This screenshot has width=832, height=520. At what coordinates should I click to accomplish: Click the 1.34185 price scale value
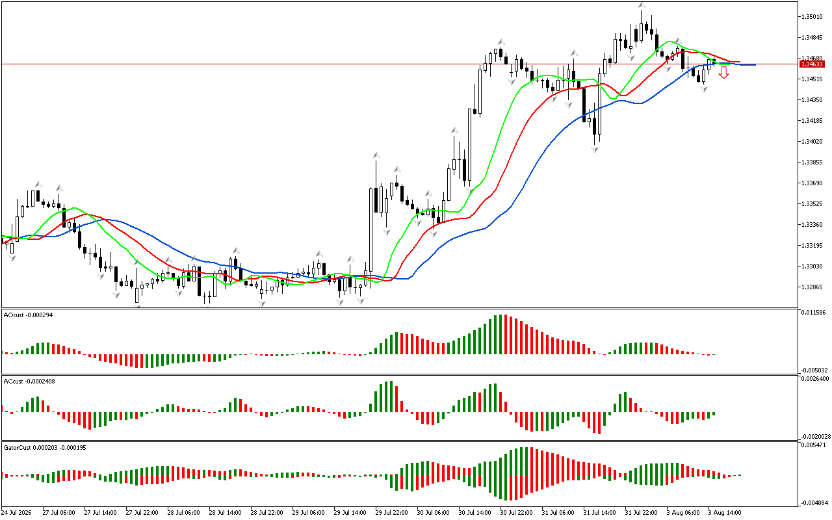coord(813,120)
